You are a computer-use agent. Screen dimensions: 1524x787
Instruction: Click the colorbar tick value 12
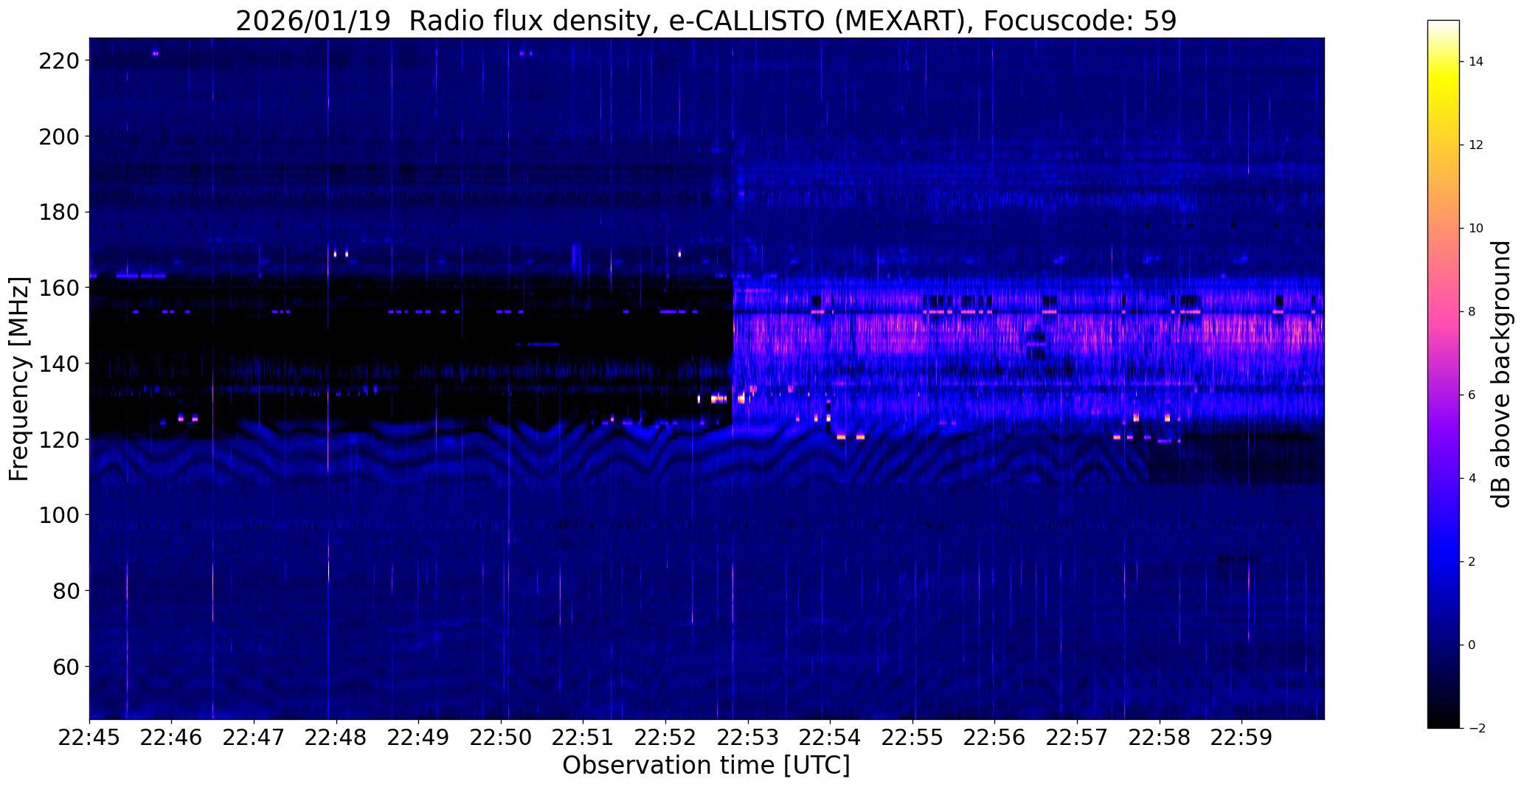(1476, 145)
